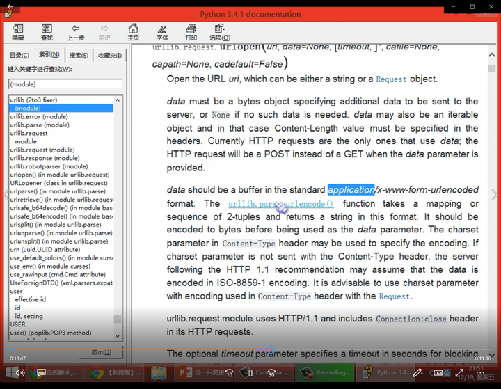This screenshot has height=389, width=501.
Task: Open the 选项(O) options toolbar icon
Action: pos(220,32)
